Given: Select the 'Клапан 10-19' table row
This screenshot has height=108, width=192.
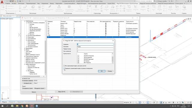Looking at the screenshot, I should coord(93,28).
